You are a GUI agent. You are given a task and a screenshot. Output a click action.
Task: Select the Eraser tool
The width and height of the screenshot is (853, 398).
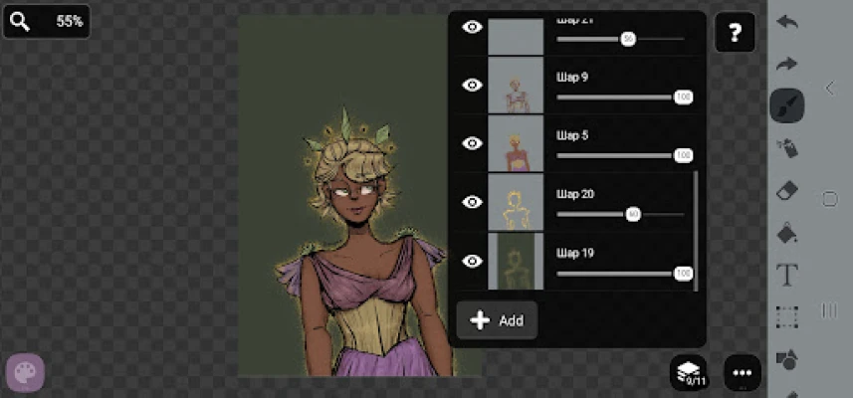pos(786,190)
